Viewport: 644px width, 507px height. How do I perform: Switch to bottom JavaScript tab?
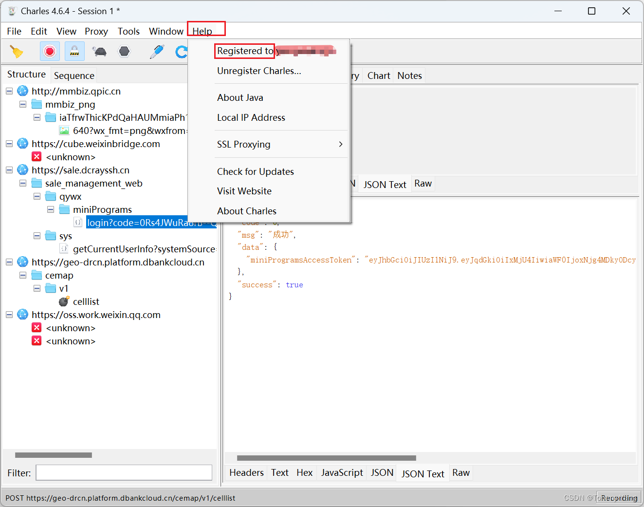click(x=342, y=472)
